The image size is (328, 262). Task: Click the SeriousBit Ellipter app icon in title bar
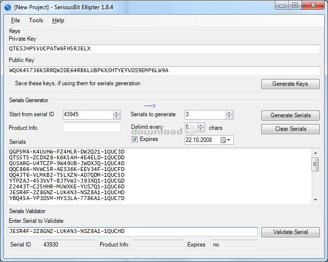pyautogui.click(x=7, y=7)
